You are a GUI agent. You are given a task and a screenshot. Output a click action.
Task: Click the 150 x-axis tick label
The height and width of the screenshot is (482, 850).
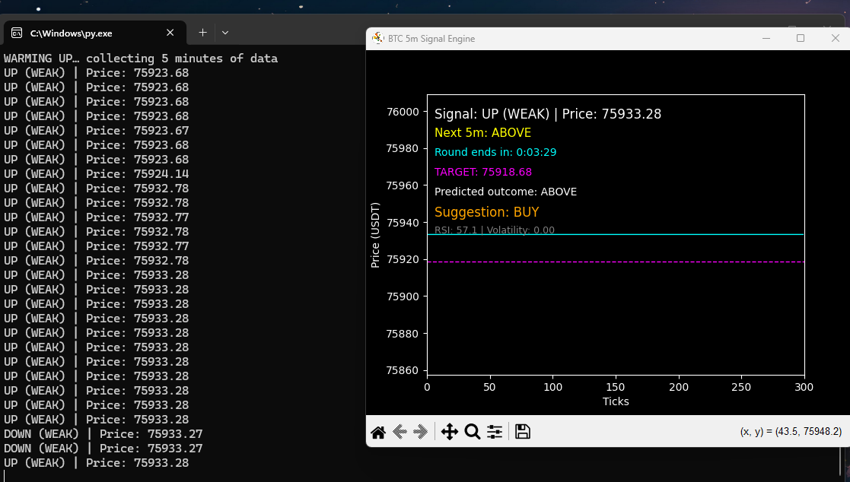tap(616, 387)
